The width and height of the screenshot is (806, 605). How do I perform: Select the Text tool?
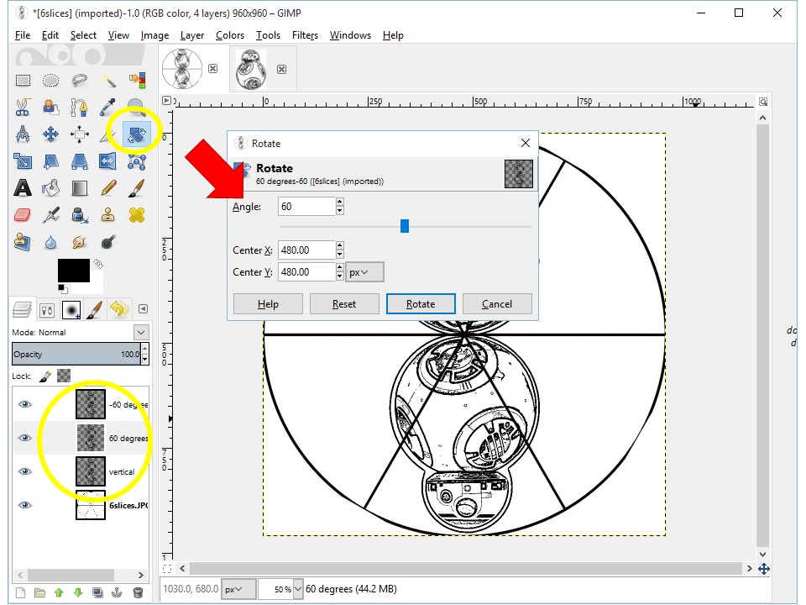(23, 188)
